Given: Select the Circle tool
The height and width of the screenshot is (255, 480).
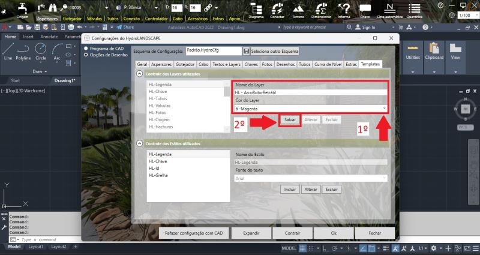Looking at the screenshot, I should click(41, 52).
